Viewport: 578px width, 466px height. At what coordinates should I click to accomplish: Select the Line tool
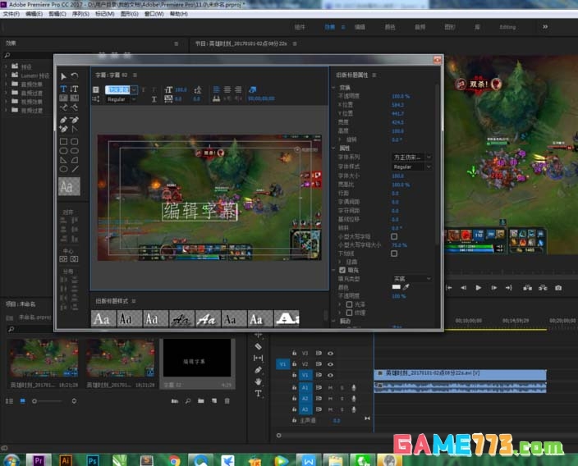pos(75,169)
